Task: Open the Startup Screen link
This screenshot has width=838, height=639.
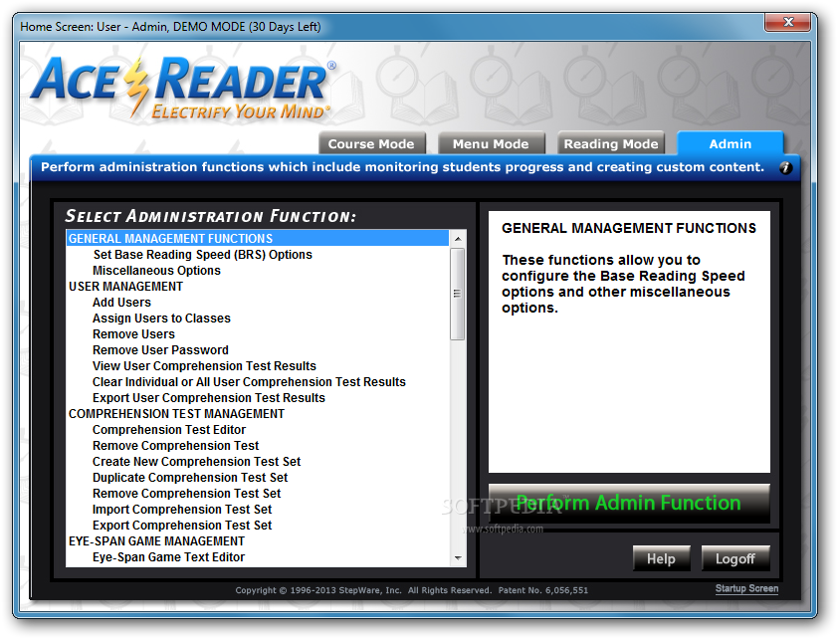Action: pos(746,588)
